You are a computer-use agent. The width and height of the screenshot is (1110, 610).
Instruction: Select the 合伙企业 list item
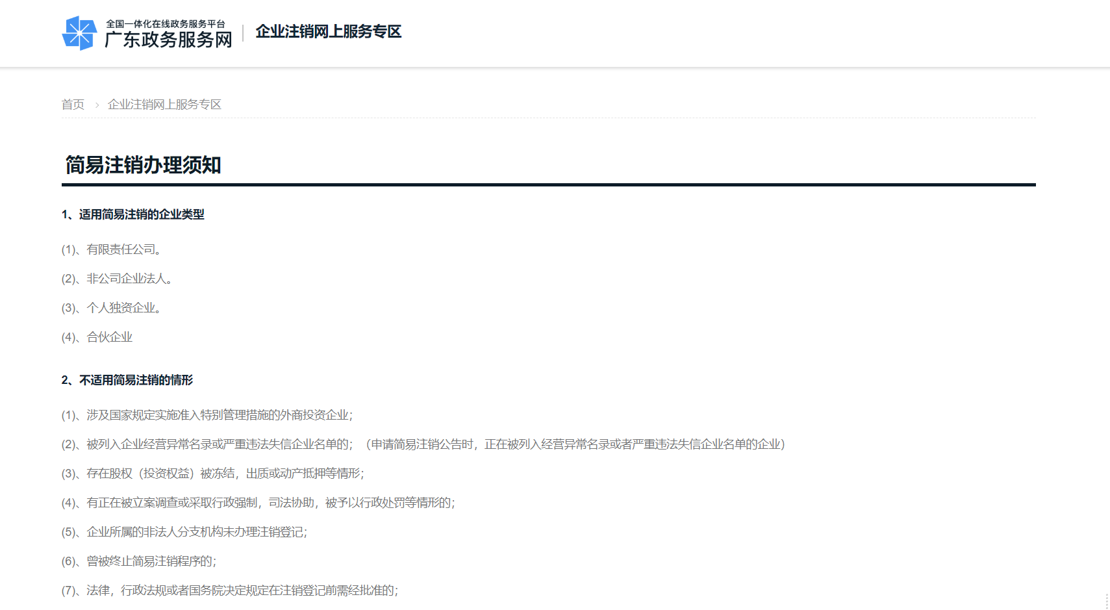tap(97, 337)
